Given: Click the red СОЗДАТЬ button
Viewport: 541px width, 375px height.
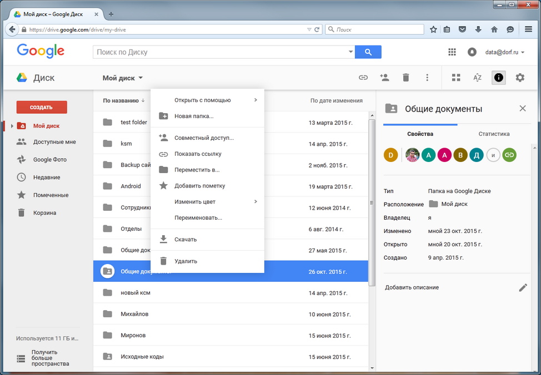Looking at the screenshot, I should pyautogui.click(x=42, y=107).
